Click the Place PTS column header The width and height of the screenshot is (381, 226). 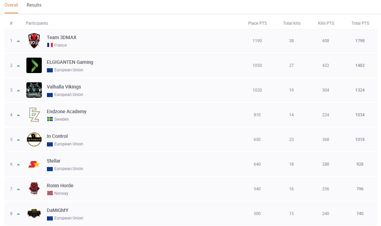[x=257, y=23]
